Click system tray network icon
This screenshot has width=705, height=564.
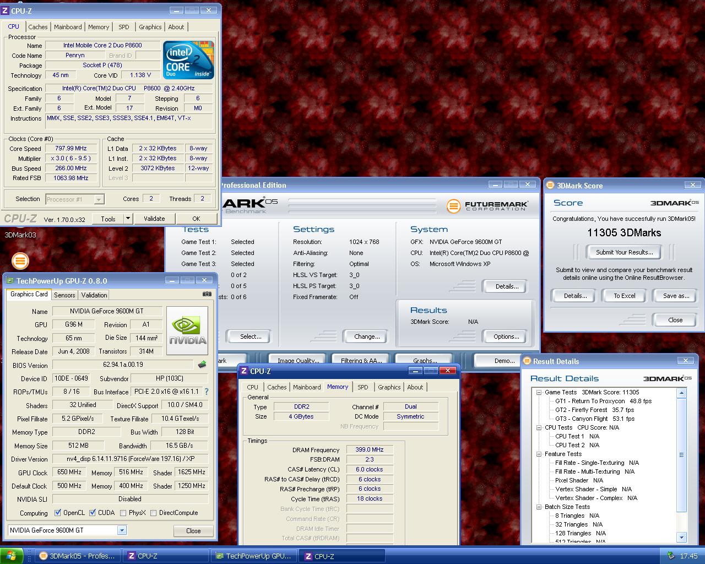tap(670, 556)
